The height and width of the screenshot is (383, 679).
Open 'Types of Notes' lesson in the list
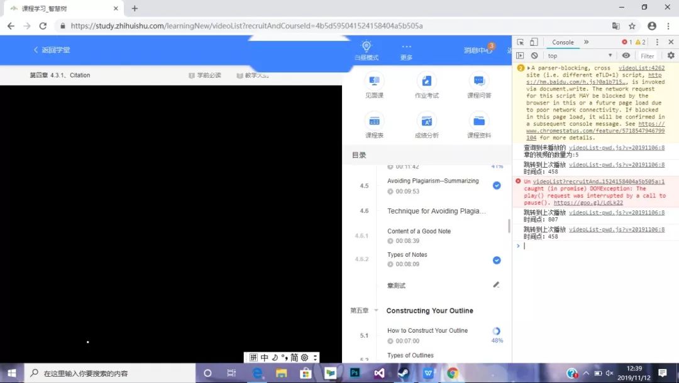point(407,255)
